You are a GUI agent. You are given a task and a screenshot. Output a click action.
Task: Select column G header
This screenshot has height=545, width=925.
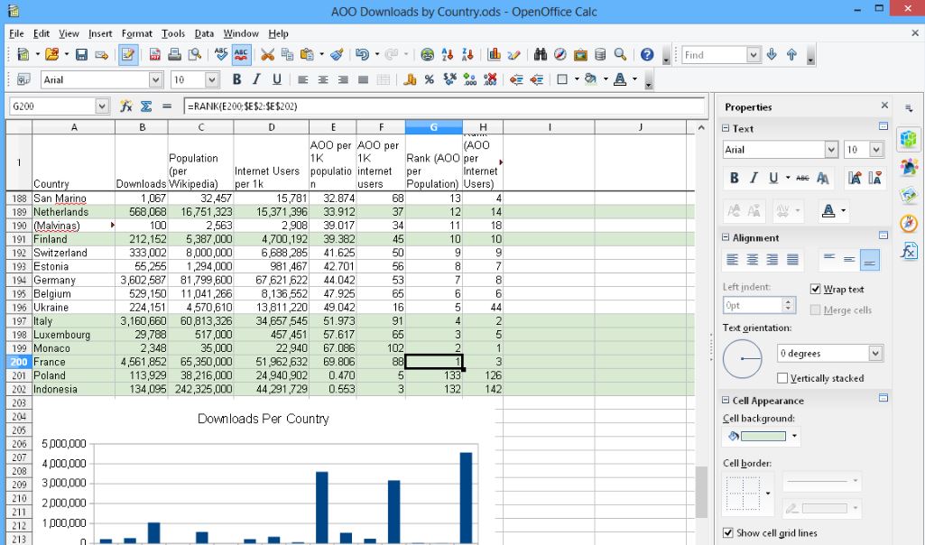tap(433, 127)
